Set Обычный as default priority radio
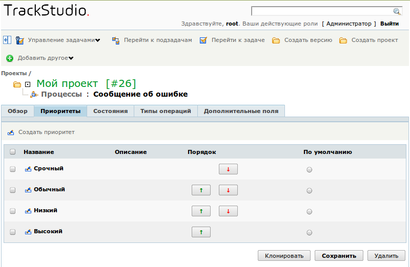410x267 pixels. pos(309,191)
